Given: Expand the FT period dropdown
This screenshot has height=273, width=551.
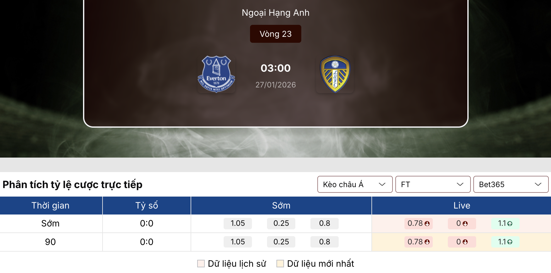Looking at the screenshot, I should click(x=433, y=184).
